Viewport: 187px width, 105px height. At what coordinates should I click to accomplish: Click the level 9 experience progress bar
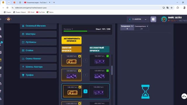click(87, 31)
